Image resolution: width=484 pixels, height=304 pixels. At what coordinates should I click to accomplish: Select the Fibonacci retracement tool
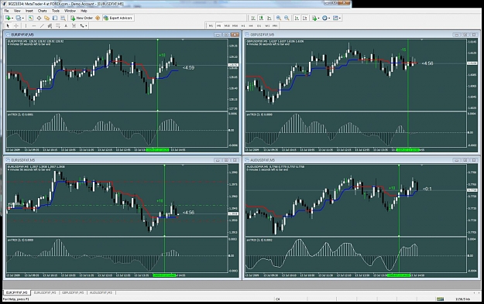(58, 26)
